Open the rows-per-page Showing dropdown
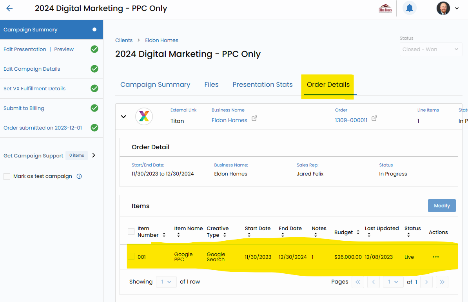Image resolution: width=468 pixels, height=302 pixels. (x=166, y=282)
